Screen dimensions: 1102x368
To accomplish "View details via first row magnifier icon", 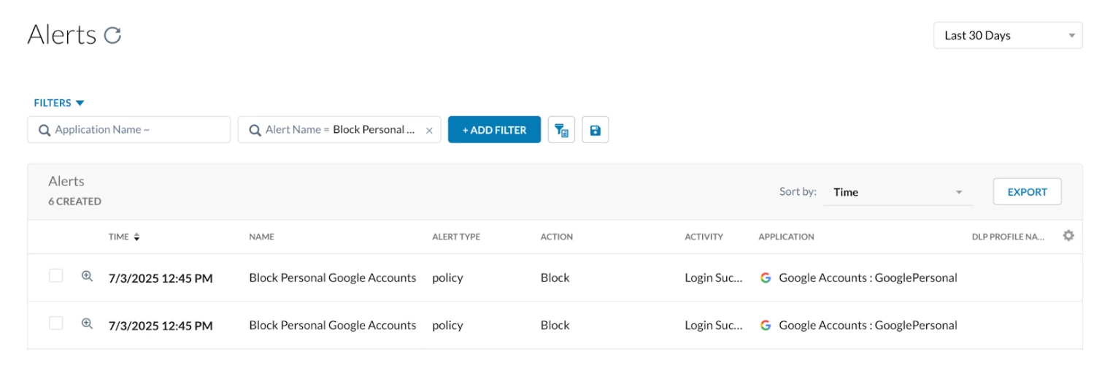I will click(x=87, y=276).
